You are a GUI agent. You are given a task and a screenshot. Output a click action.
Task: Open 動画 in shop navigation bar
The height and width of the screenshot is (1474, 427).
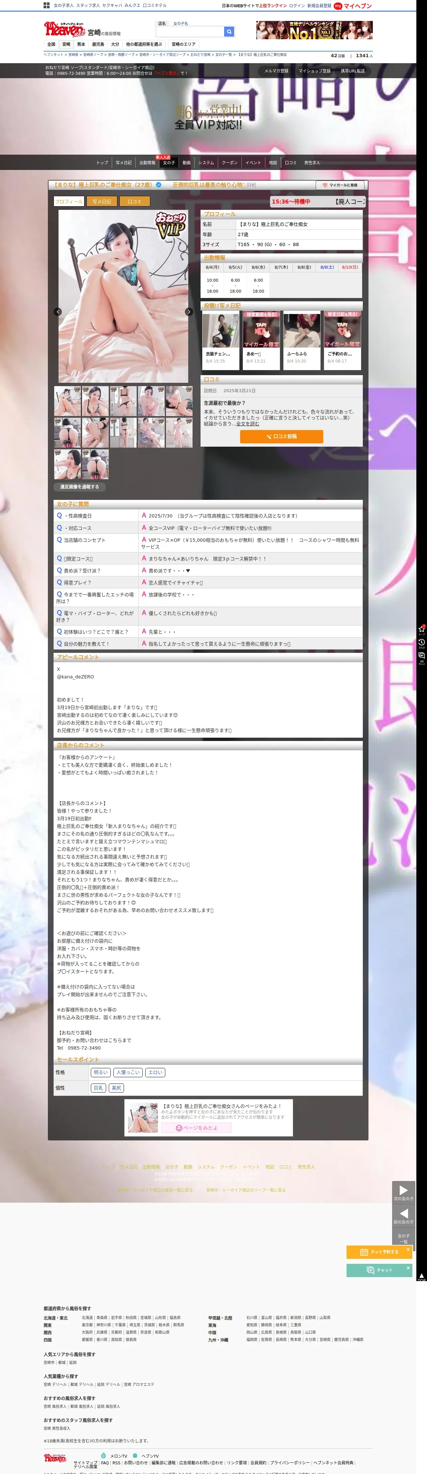pos(187,163)
